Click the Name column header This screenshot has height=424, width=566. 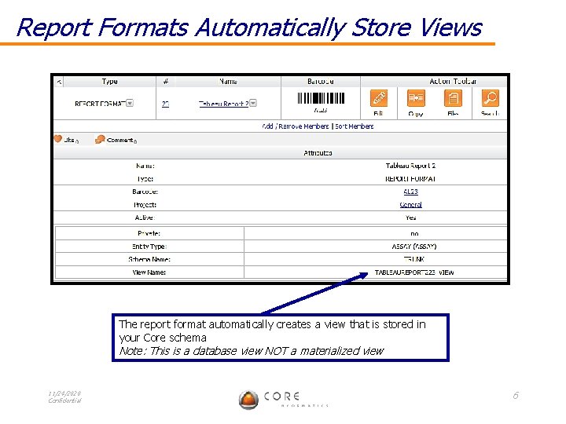228,82
